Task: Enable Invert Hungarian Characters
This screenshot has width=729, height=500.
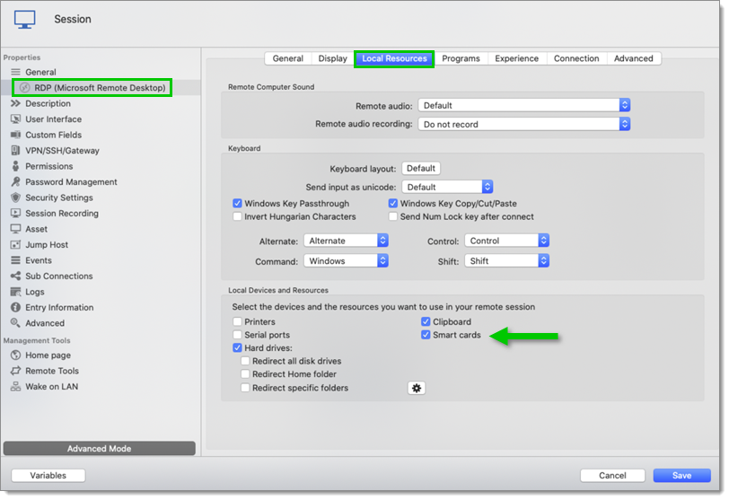Action: coord(237,216)
